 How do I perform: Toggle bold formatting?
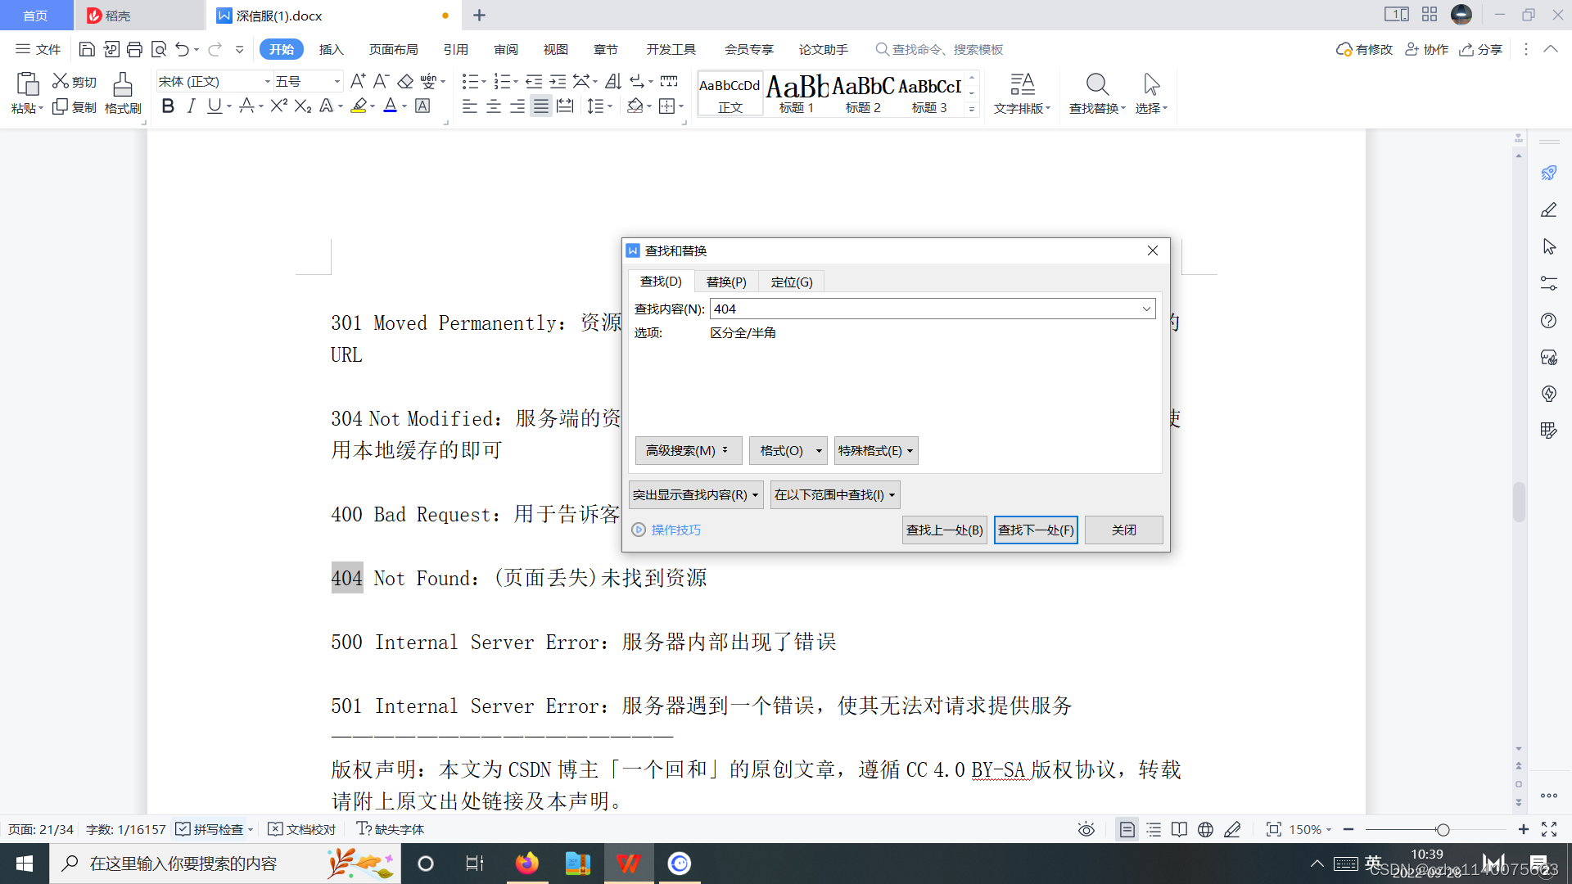[168, 106]
